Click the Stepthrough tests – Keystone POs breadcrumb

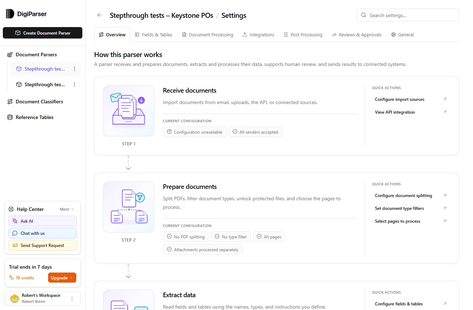161,15
